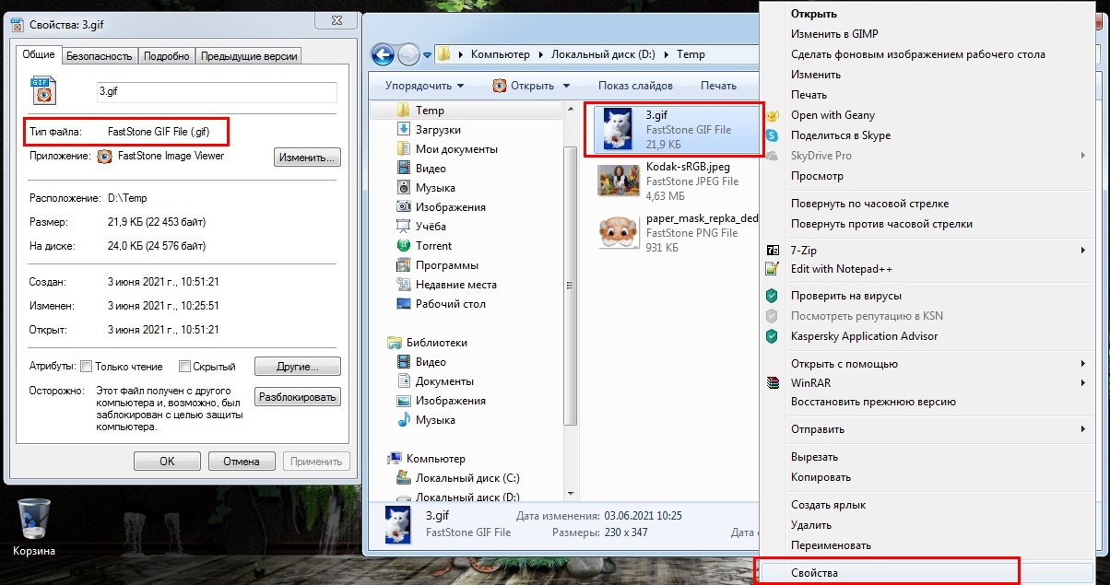Viewport: 1110px width, 585px height.
Task: Select the Музыка library icon
Action: point(403,420)
